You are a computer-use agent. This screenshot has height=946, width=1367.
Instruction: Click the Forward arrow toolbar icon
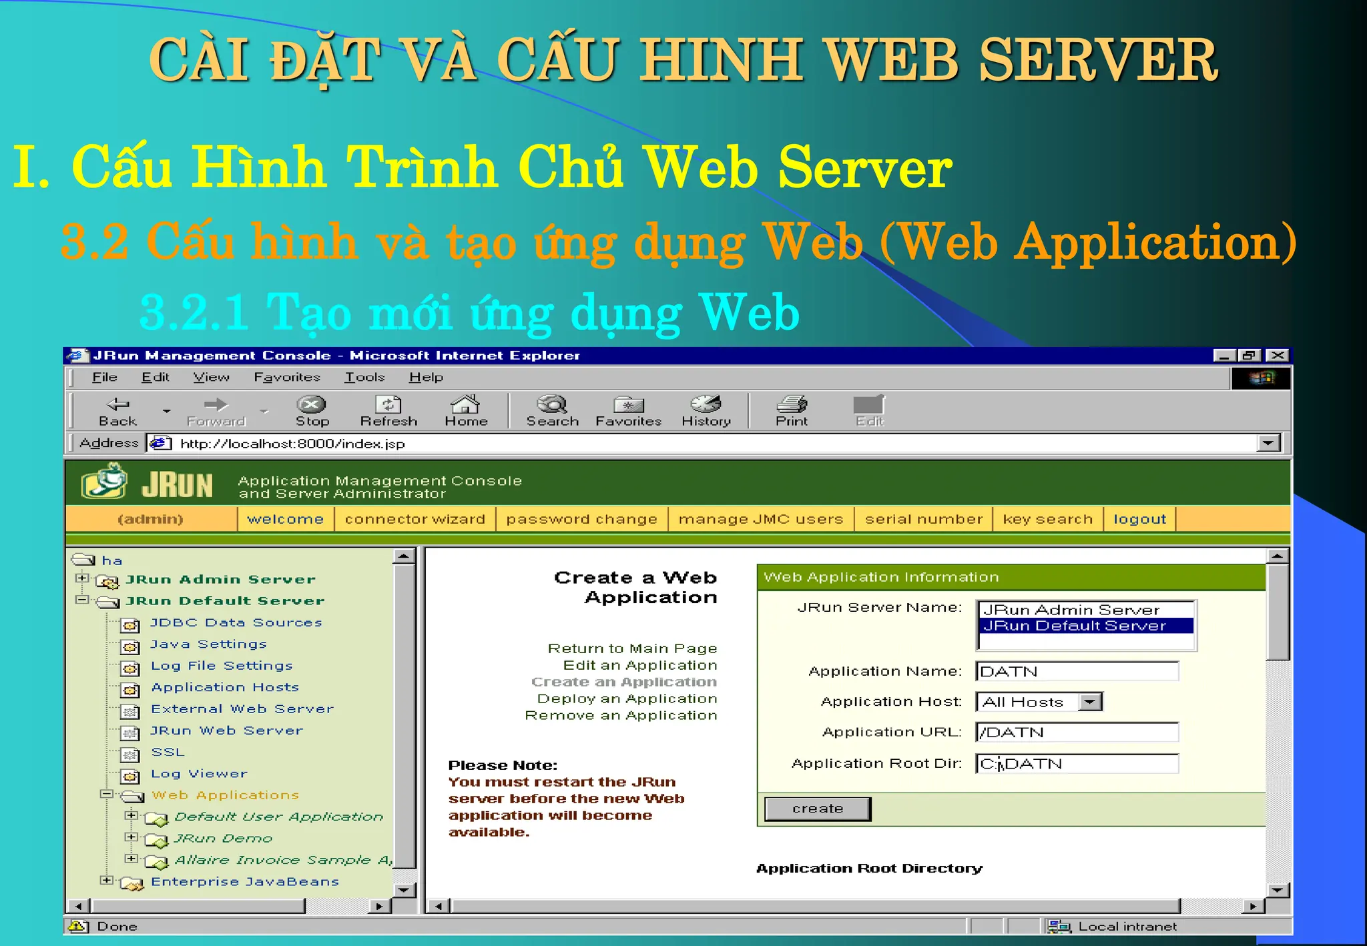[216, 404]
